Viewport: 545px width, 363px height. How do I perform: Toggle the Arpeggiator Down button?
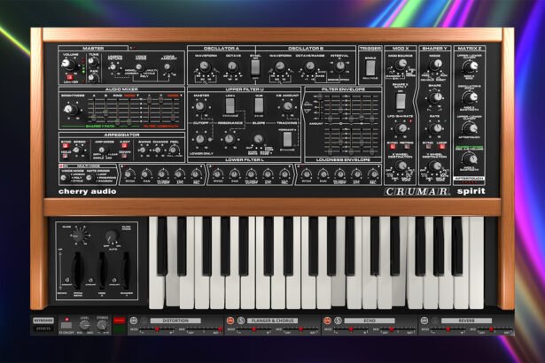(x=124, y=156)
